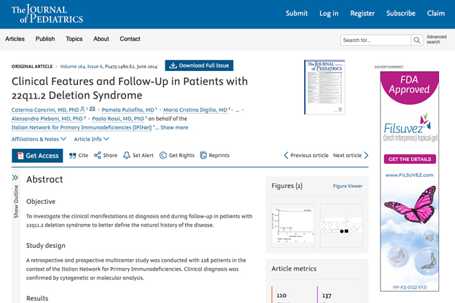Open author Paolo Rossi, MD, PhD

(x=118, y=118)
